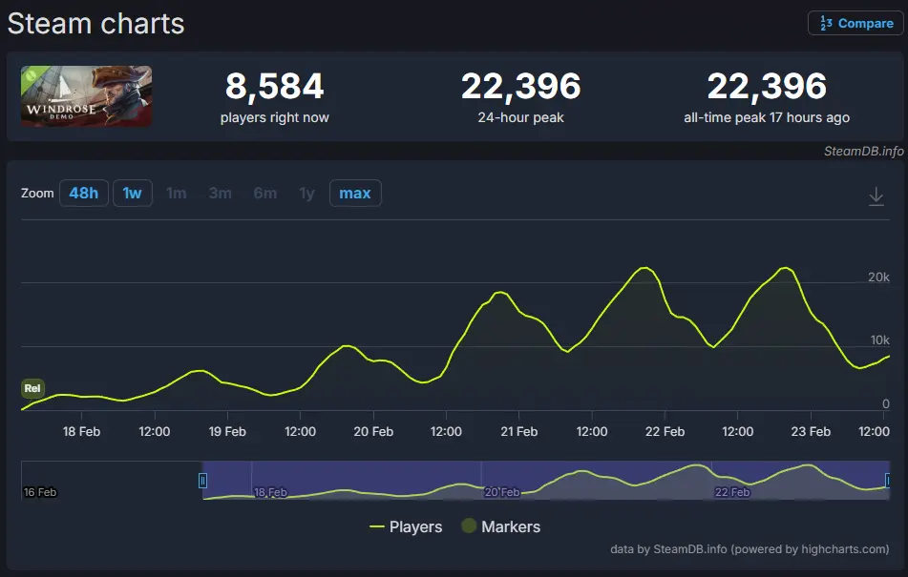Select the 1w zoom range
908x577 pixels.
click(131, 193)
